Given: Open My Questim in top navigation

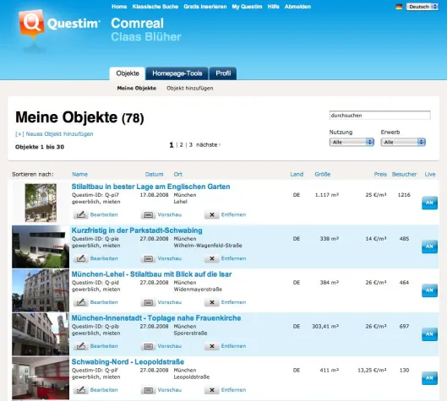Looking at the screenshot, I should pos(247,7).
